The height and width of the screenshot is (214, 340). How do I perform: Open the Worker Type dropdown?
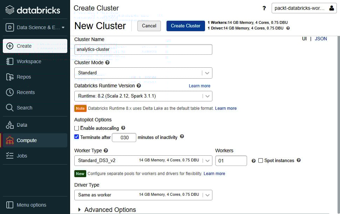143,161
